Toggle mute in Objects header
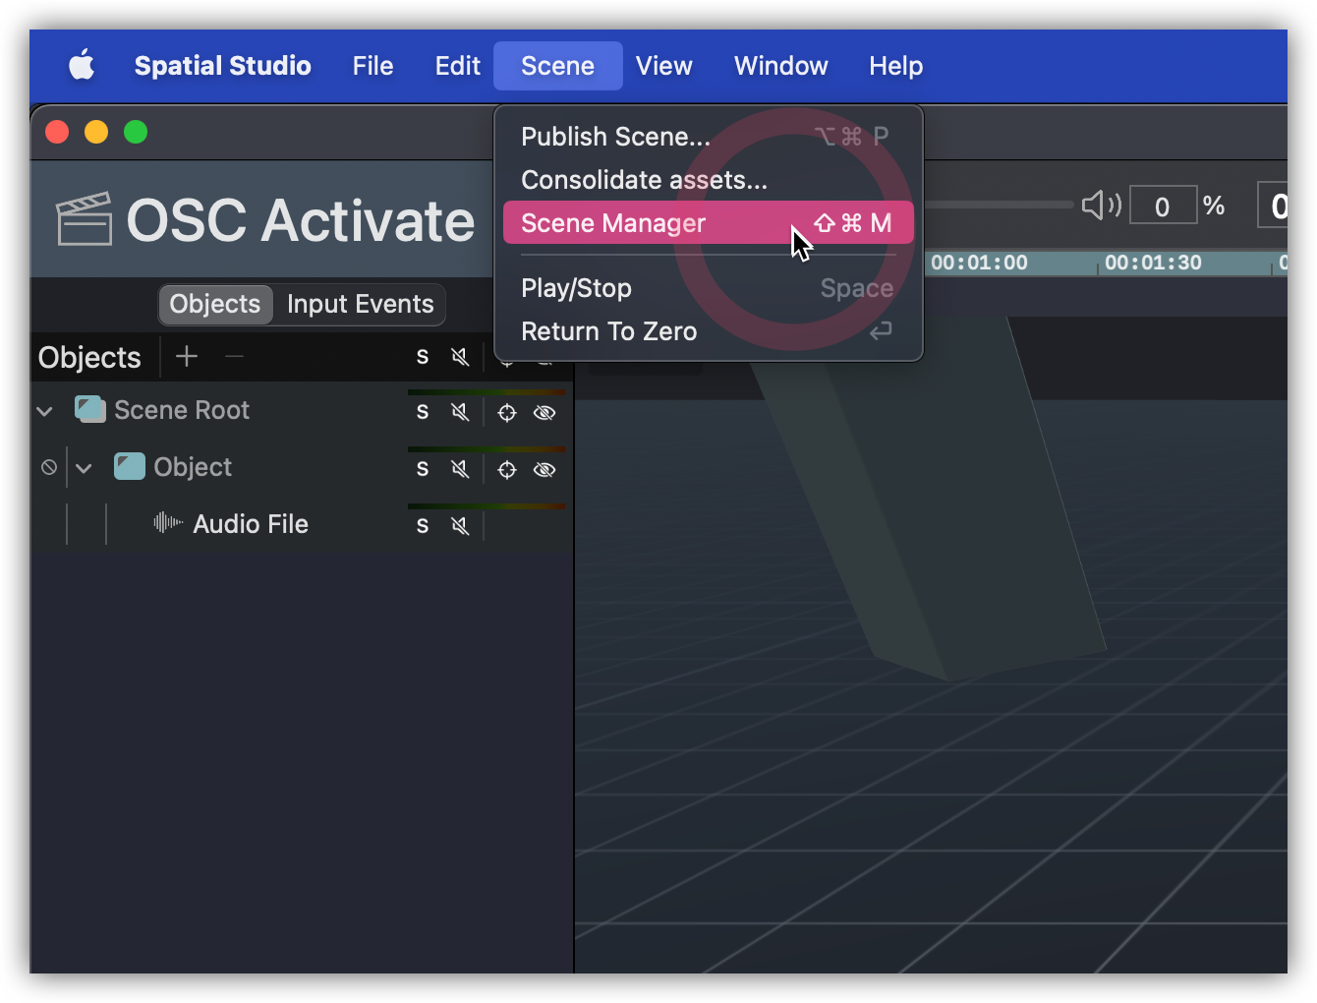This screenshot has width=1317, height=1003. pyautogui.click(x=460, y=357)
